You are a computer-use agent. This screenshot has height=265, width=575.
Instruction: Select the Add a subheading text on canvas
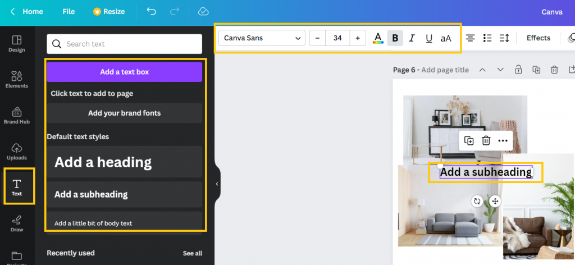tap(486, 172)
